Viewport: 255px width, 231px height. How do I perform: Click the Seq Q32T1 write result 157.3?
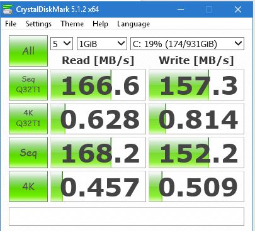(x=196, y=85)
